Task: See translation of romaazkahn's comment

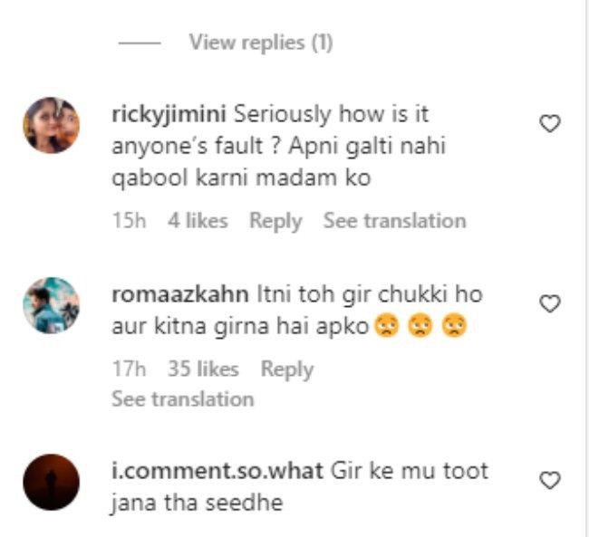Action: point(182,398)
